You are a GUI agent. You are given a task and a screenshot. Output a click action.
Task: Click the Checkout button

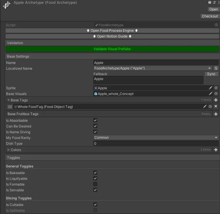[210, 16]
